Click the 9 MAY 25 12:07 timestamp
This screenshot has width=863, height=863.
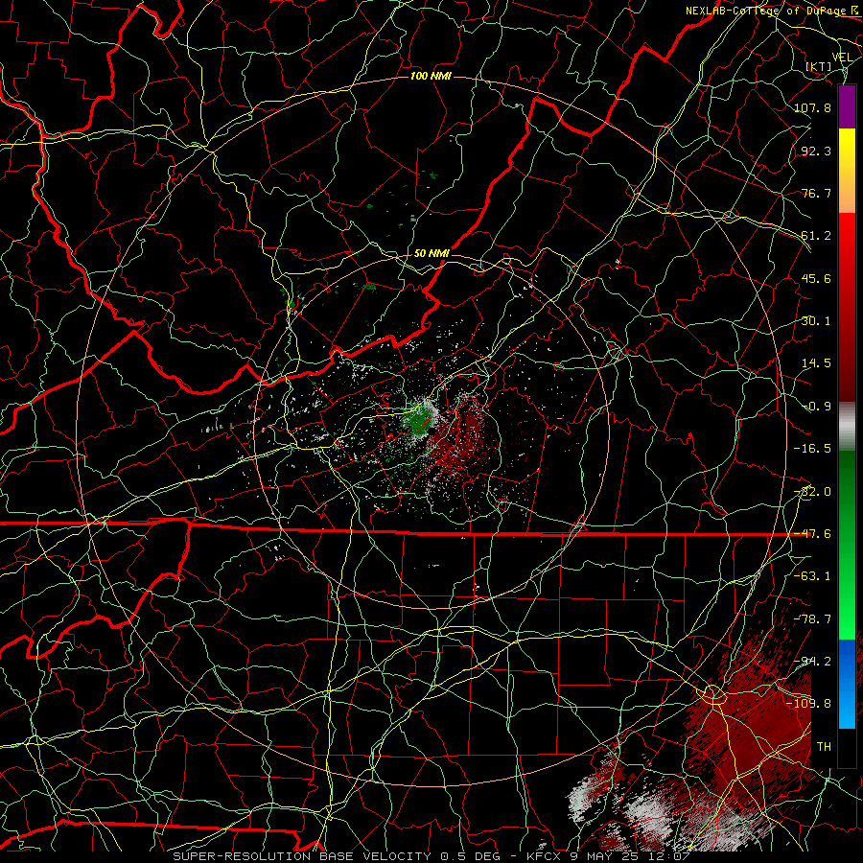[630, 856]
